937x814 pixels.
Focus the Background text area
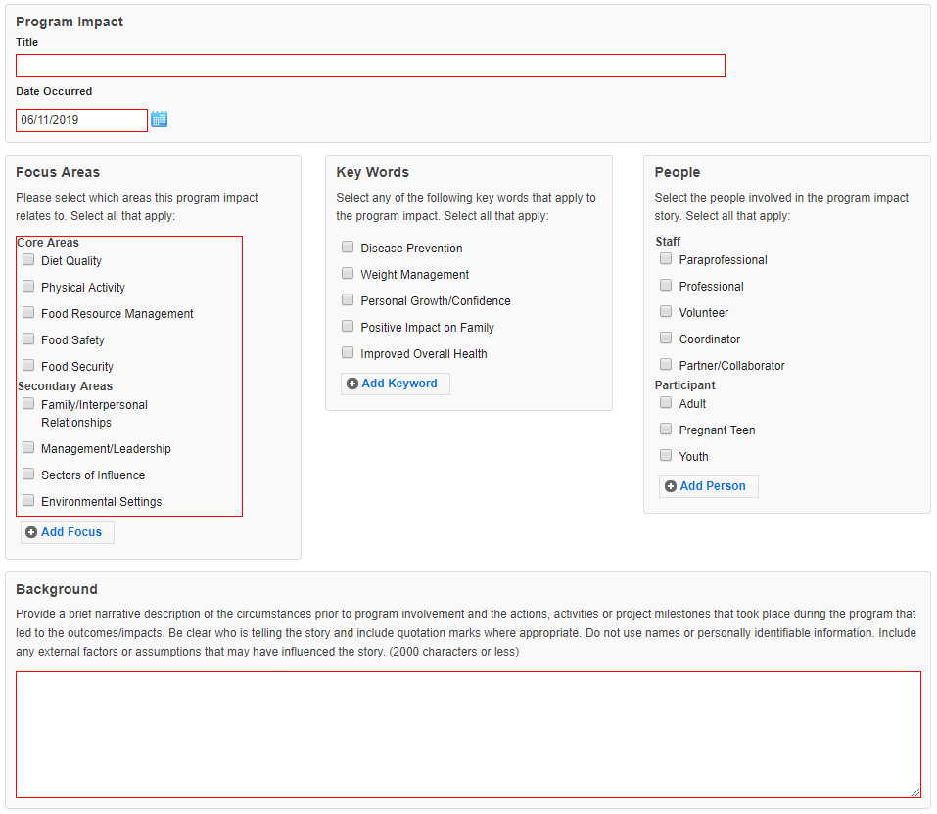468,734
